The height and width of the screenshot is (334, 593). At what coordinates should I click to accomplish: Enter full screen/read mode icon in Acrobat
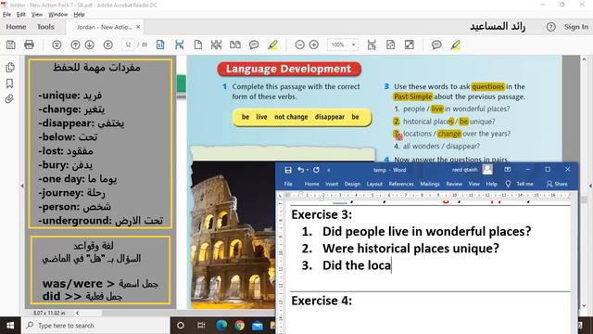tap(410, 45)
